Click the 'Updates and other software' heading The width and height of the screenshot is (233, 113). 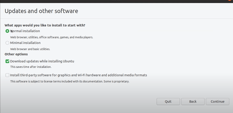(x=41, y=11)
